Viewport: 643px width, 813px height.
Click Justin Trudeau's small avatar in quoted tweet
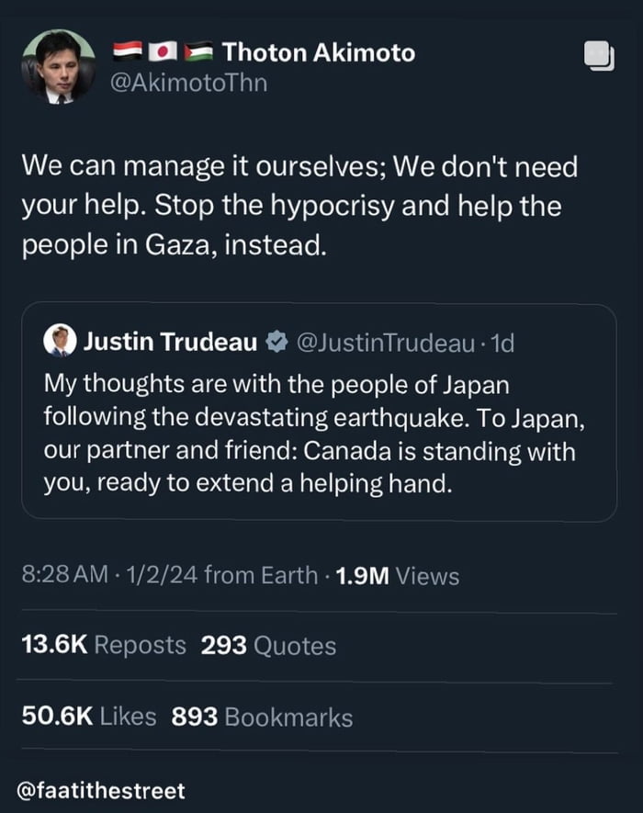click(60, 342)
